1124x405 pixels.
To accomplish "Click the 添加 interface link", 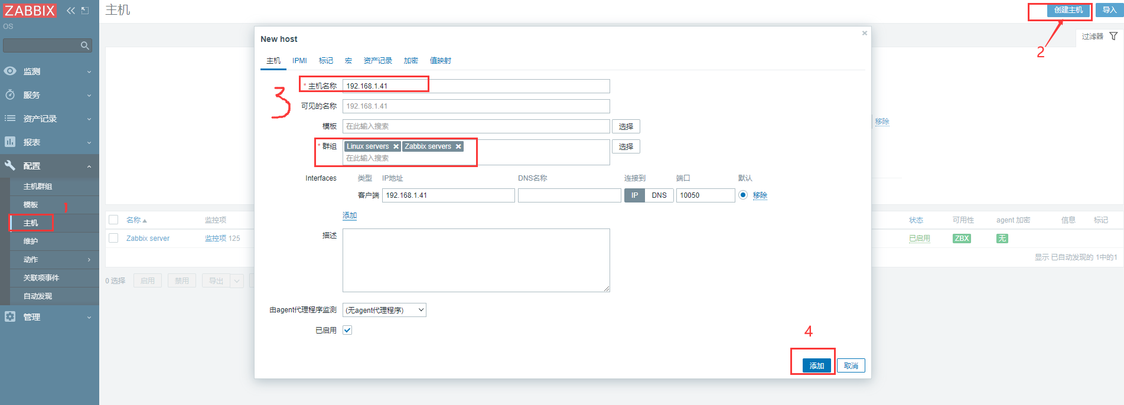I will point(350,215).
